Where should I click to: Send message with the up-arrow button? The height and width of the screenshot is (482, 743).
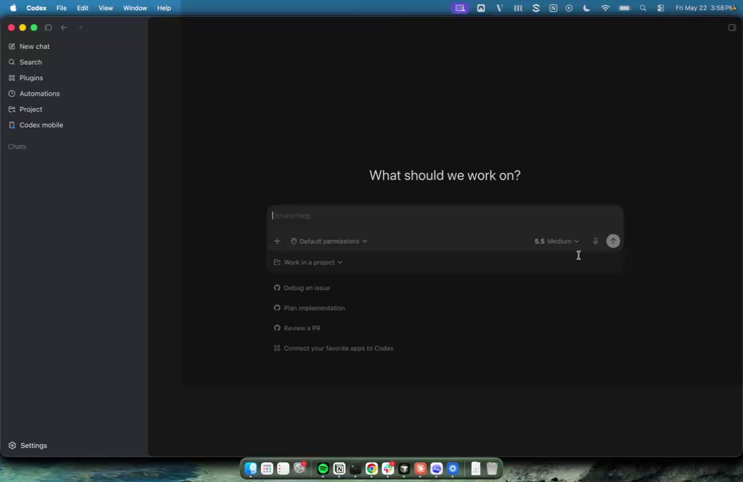613,241
